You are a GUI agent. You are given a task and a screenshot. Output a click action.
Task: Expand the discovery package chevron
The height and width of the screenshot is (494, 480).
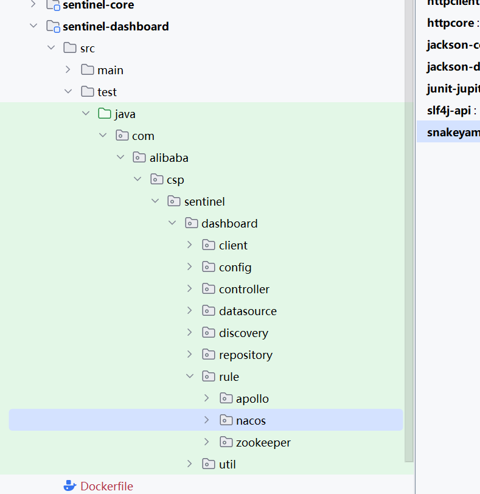pos(189,332)
